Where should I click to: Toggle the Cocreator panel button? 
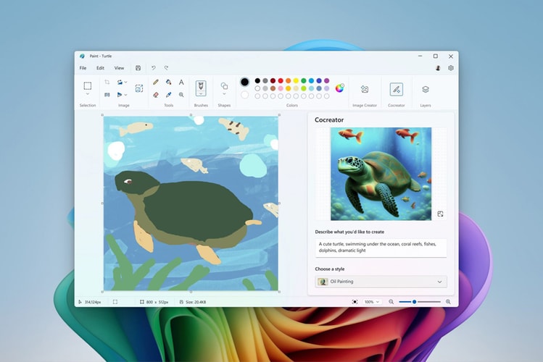396,89
